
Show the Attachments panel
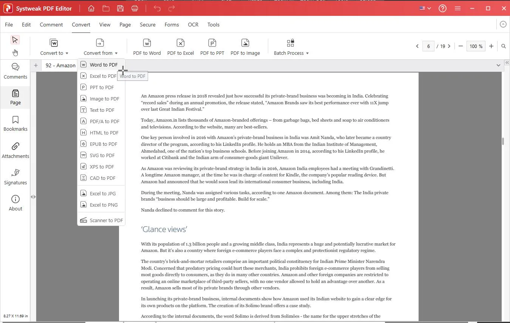tap(15, 150)
